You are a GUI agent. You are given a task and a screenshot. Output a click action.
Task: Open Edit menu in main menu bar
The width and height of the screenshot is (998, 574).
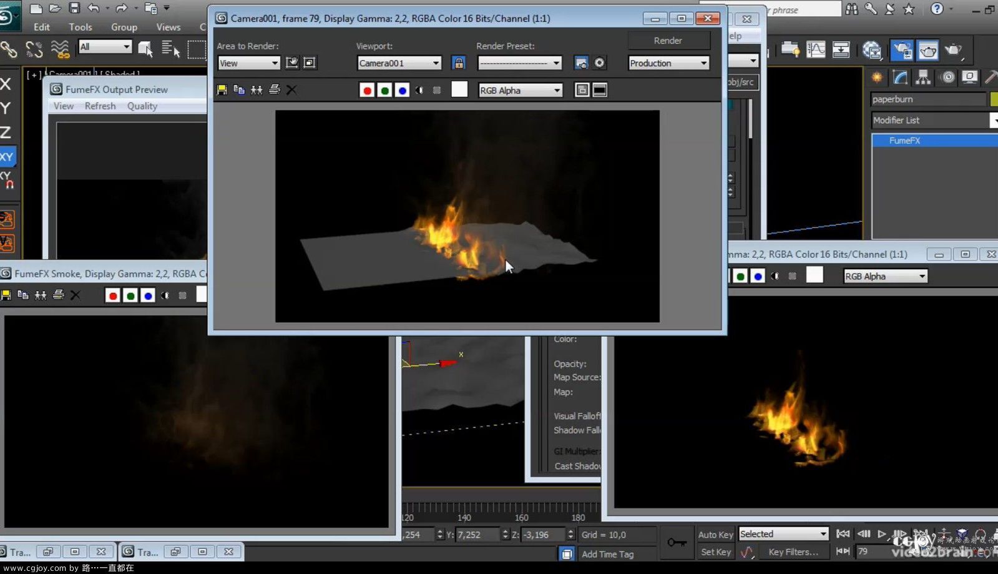[x=42, y=27]
